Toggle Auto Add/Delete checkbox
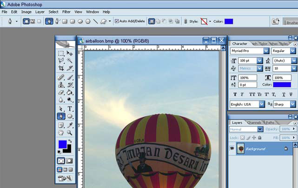 click(x=117, y=21)
